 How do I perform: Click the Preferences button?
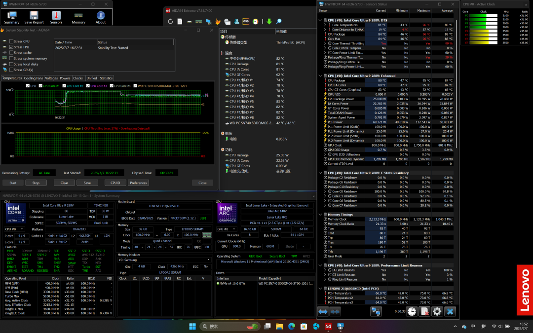(x=138, y=183)
